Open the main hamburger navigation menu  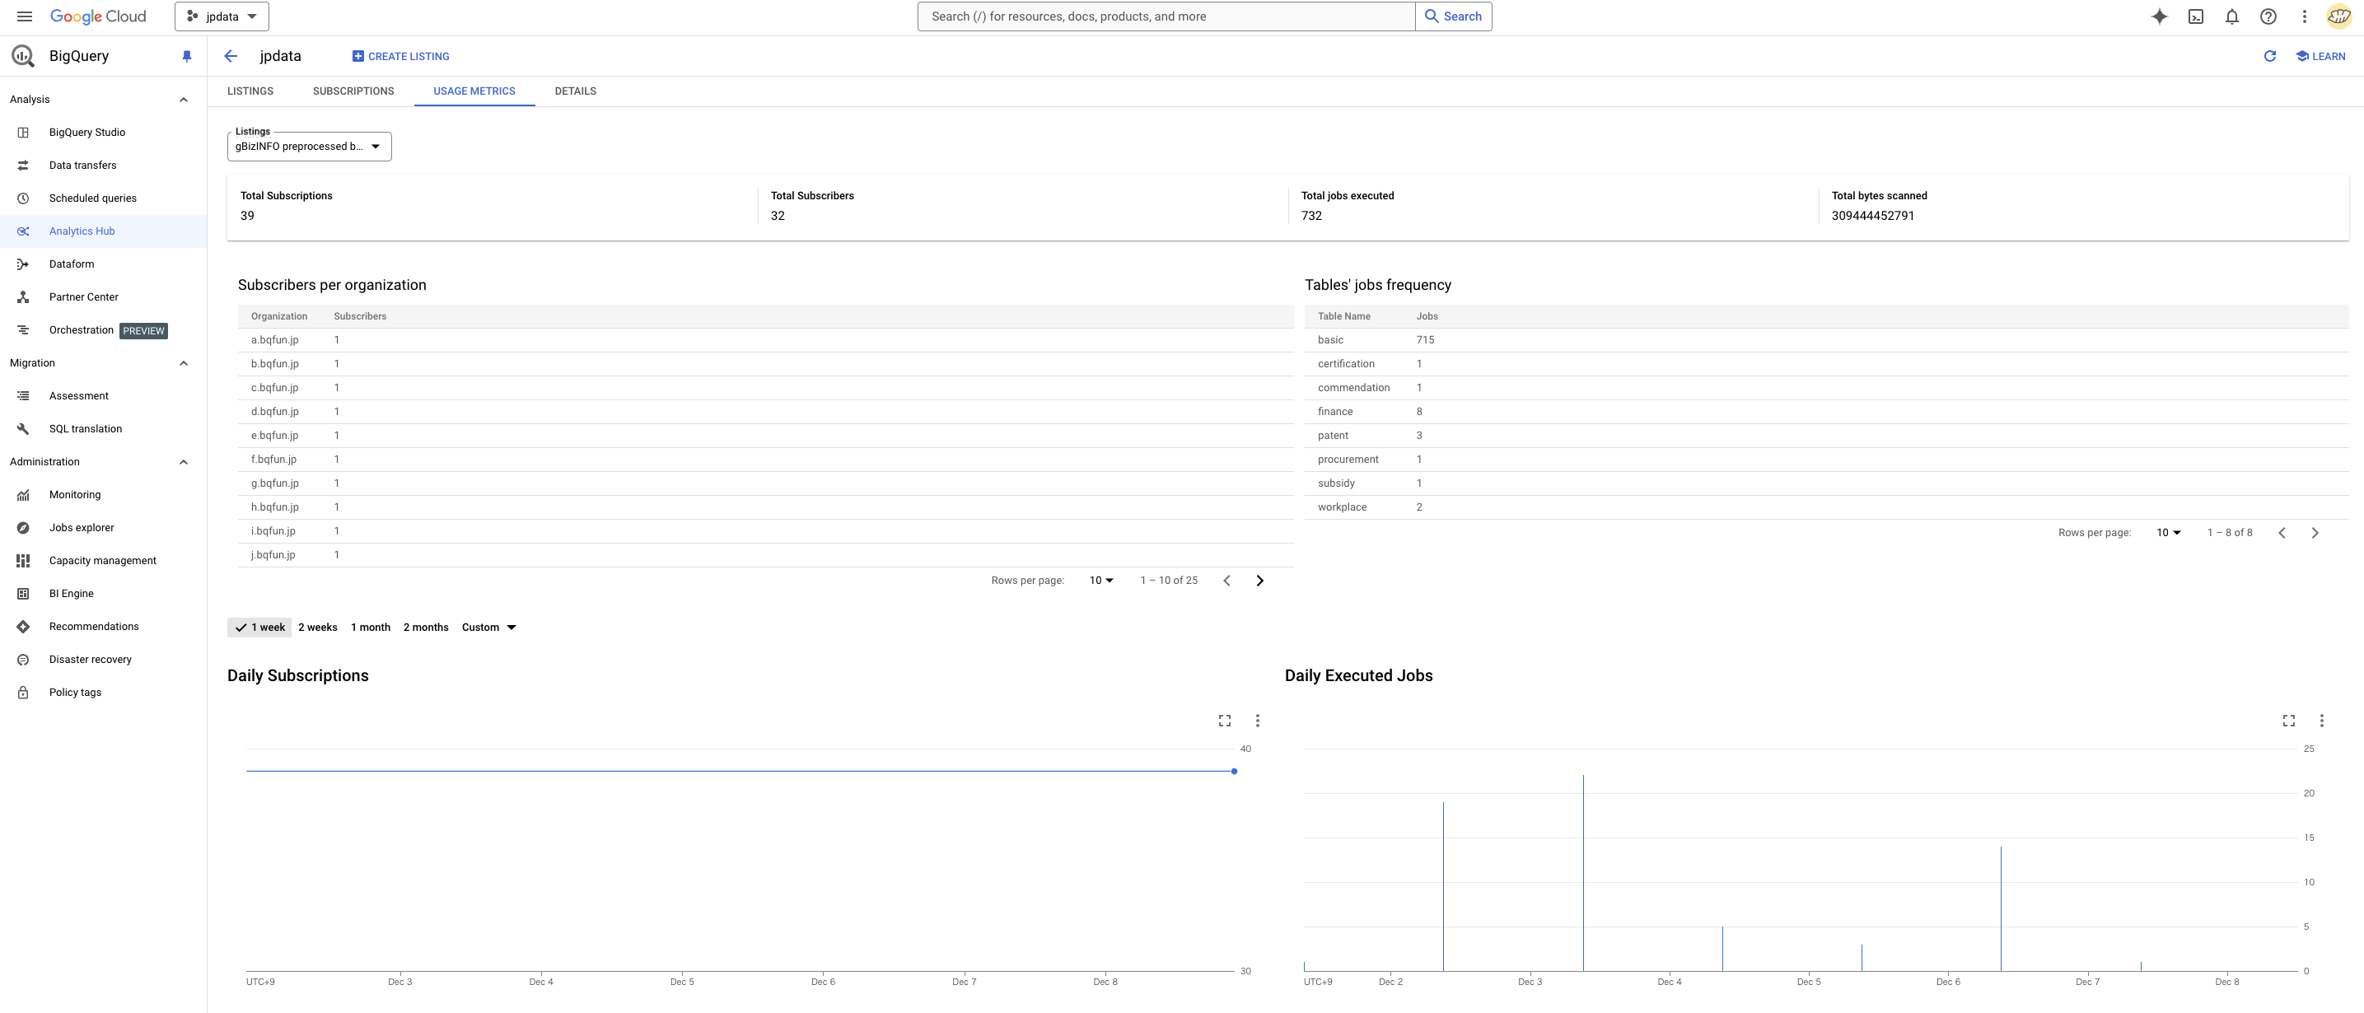click(25, 16)
